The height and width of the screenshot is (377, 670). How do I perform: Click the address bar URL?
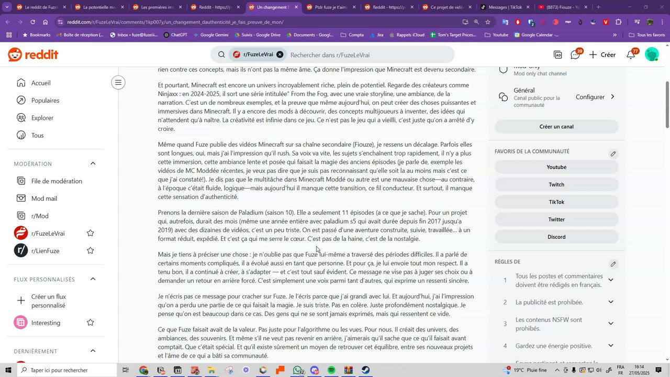pos(175,22)
